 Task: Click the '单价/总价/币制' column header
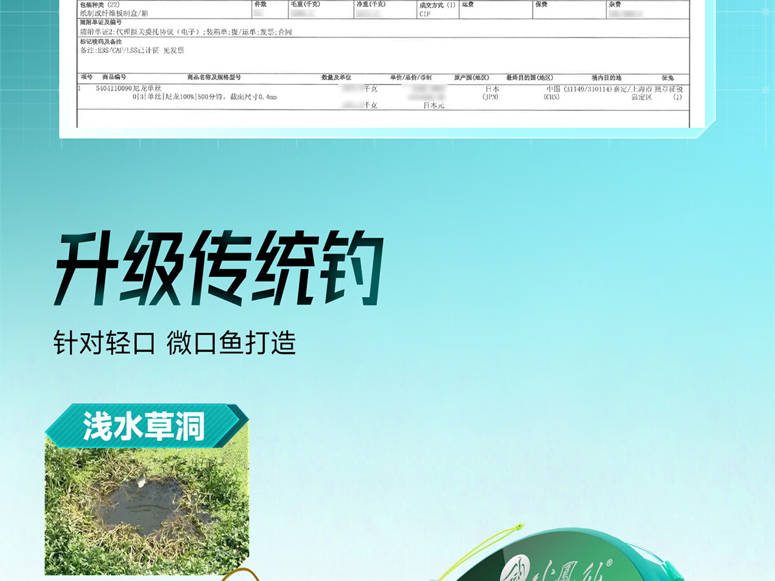coord(411,77)
